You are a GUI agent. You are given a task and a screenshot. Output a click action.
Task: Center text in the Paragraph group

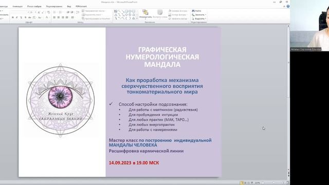[59, 17]
